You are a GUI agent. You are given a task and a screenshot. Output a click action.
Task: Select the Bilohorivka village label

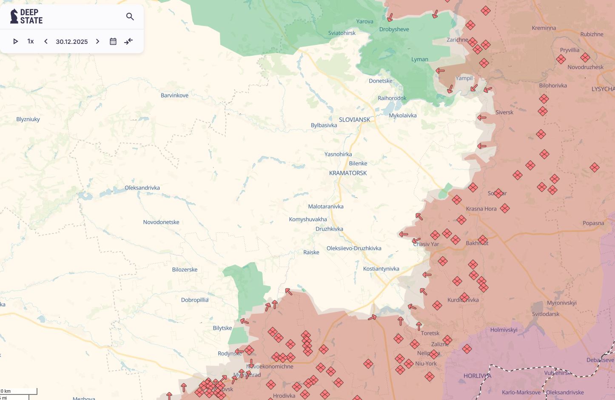coord(553,86)
